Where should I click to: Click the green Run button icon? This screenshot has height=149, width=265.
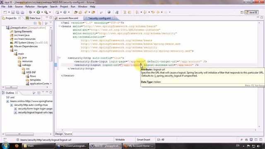click(x=38, y=12)
